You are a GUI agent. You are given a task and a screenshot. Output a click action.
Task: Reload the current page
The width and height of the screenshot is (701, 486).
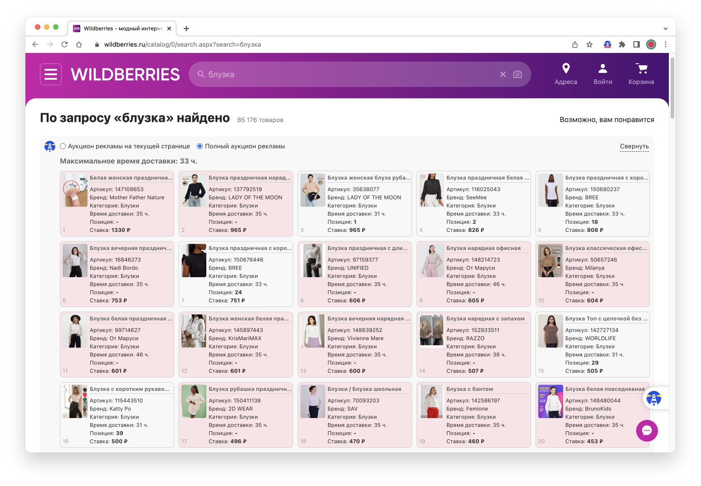click(x=64, y=44)
